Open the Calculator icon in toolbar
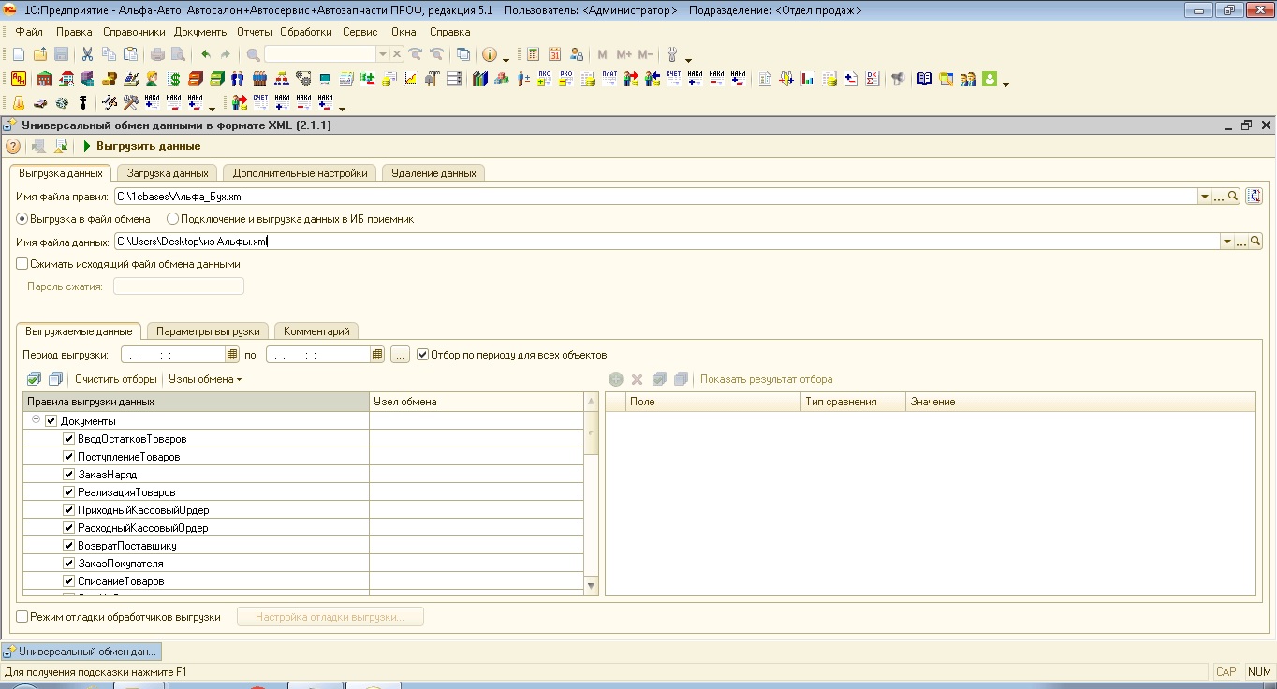The height and width of the screenshot is (689, 1277). pos(534,54)
